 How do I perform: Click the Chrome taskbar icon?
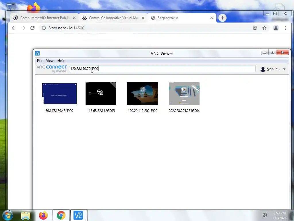[61, 215]
